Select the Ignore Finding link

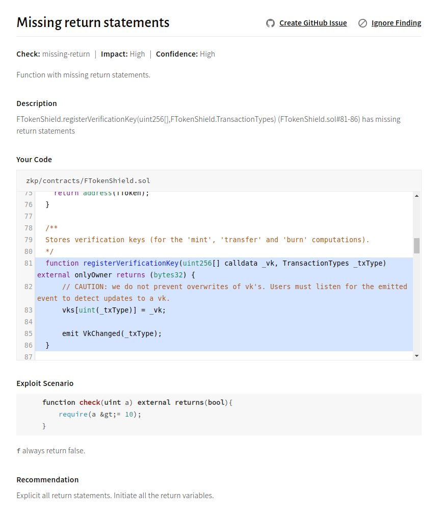[x=396, y=23]
